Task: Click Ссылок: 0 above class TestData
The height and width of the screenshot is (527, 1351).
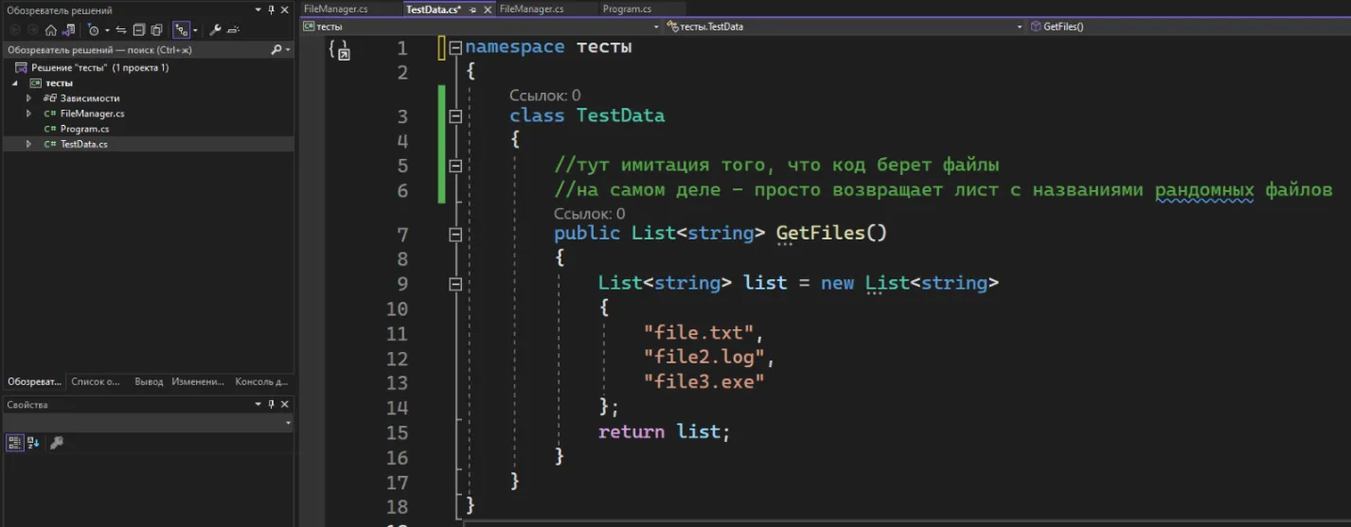Action: 545,96
